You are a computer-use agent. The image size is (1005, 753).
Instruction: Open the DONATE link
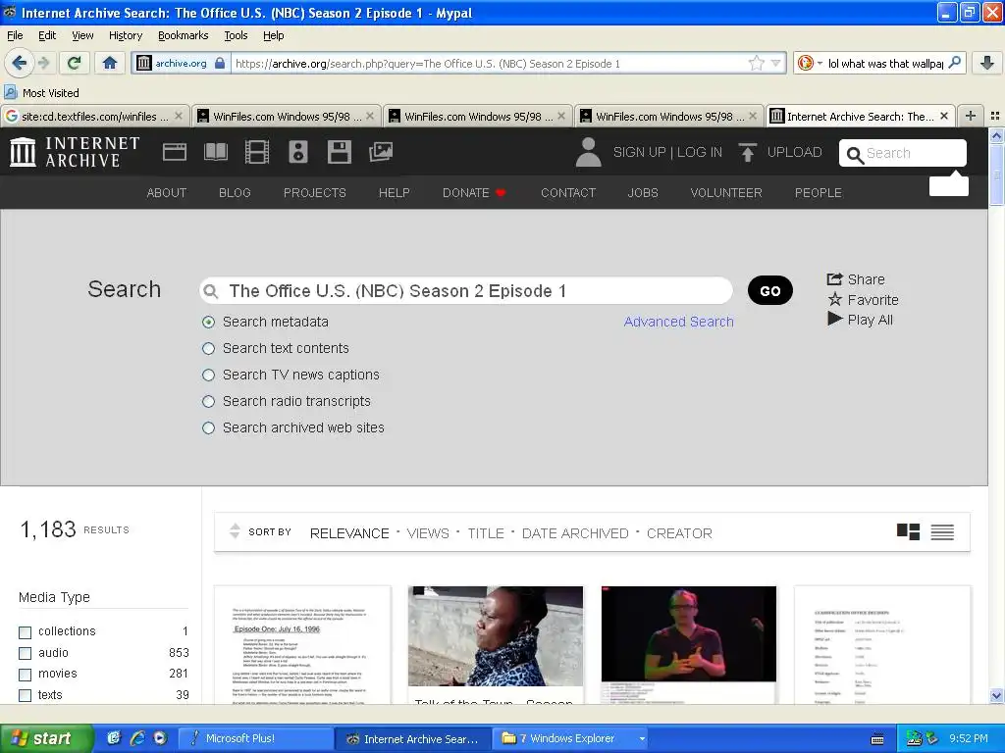point(474,193)
